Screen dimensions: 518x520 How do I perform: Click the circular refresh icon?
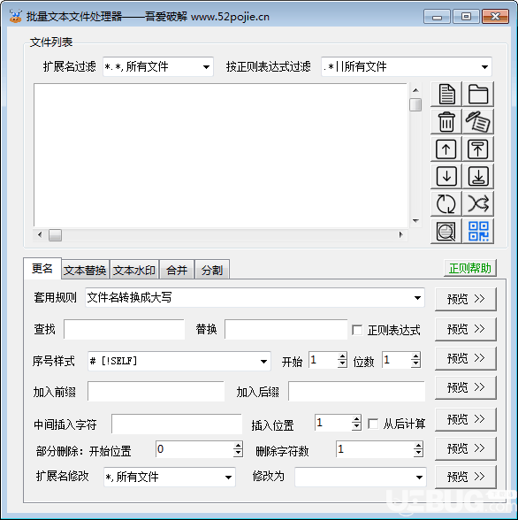tap(446, 203)
